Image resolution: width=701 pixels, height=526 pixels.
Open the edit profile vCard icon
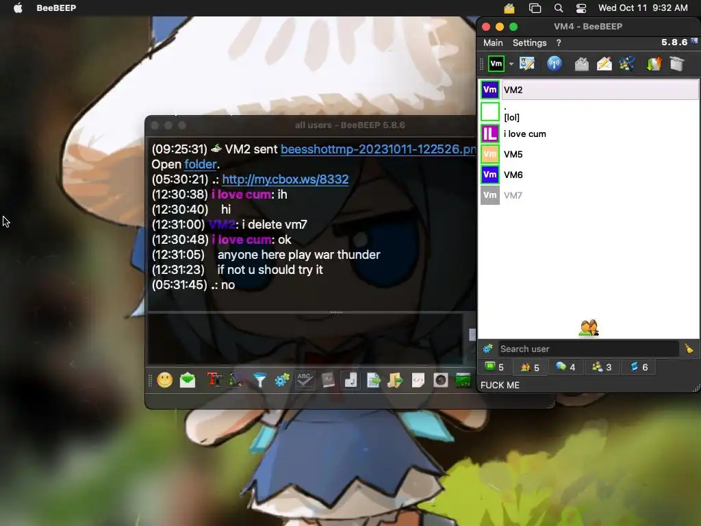[x=527, y=64]
